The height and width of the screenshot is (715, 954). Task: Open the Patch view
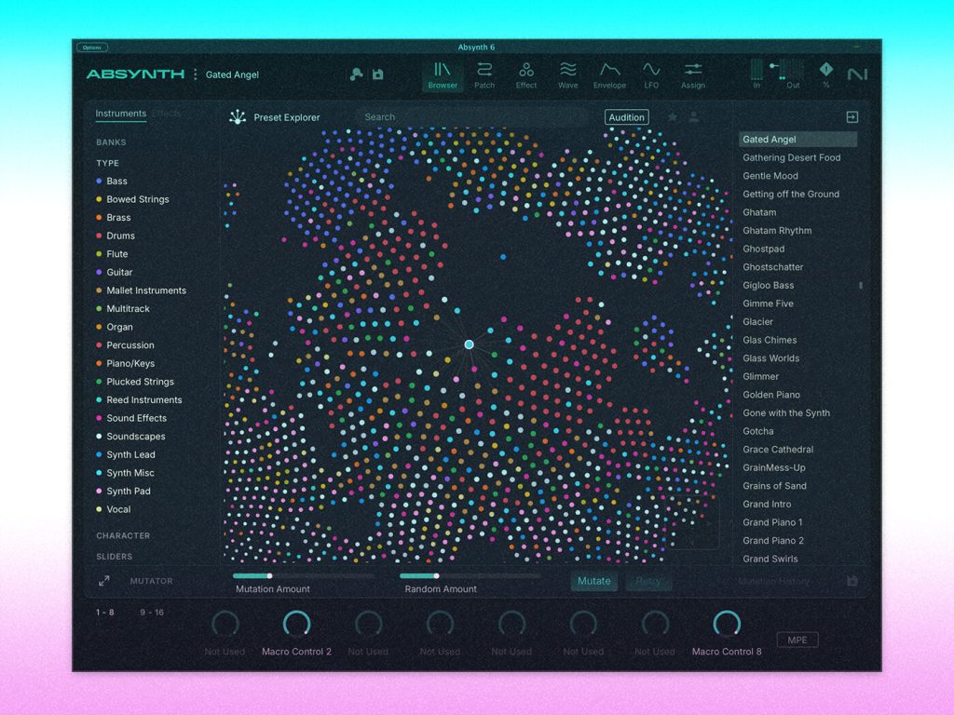click(484, 75)
